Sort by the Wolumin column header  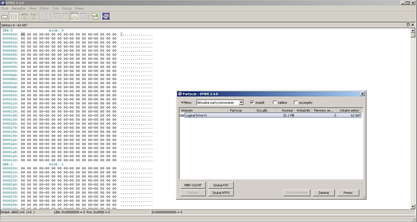[x=204, y=110]
